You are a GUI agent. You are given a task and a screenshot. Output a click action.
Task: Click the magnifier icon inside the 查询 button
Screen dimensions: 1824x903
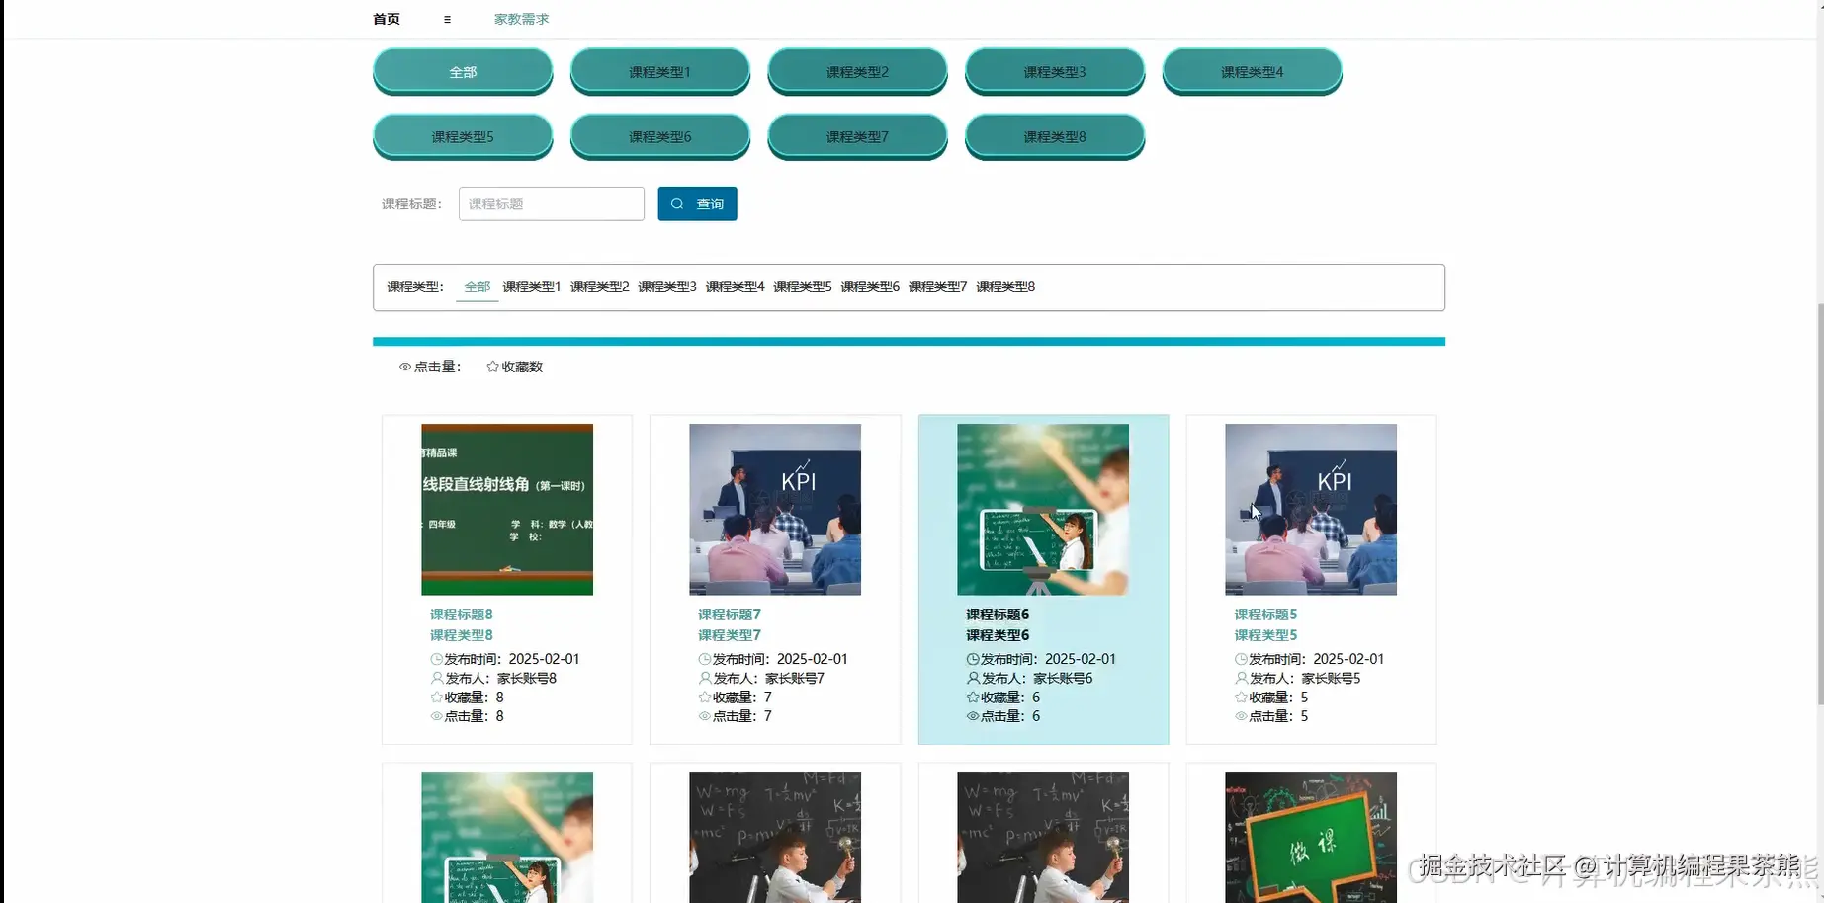tap(677, 204)
